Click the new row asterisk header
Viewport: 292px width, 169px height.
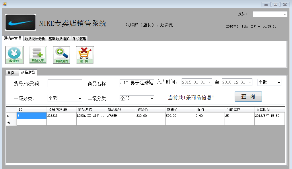coord(11,123)
